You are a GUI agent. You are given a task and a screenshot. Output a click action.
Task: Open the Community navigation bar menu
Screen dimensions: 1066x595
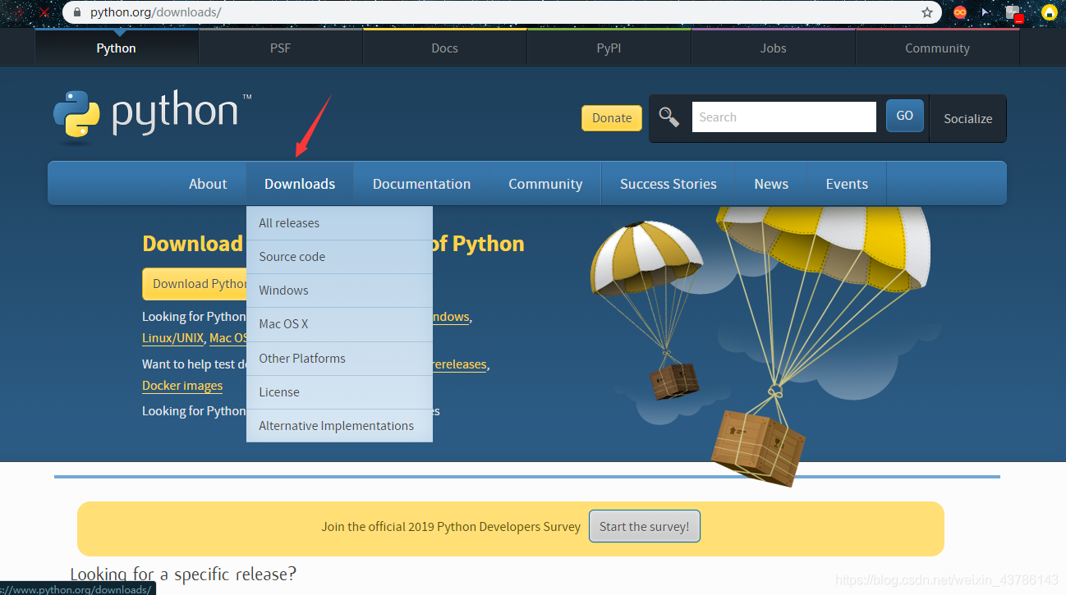click(545, 184)
